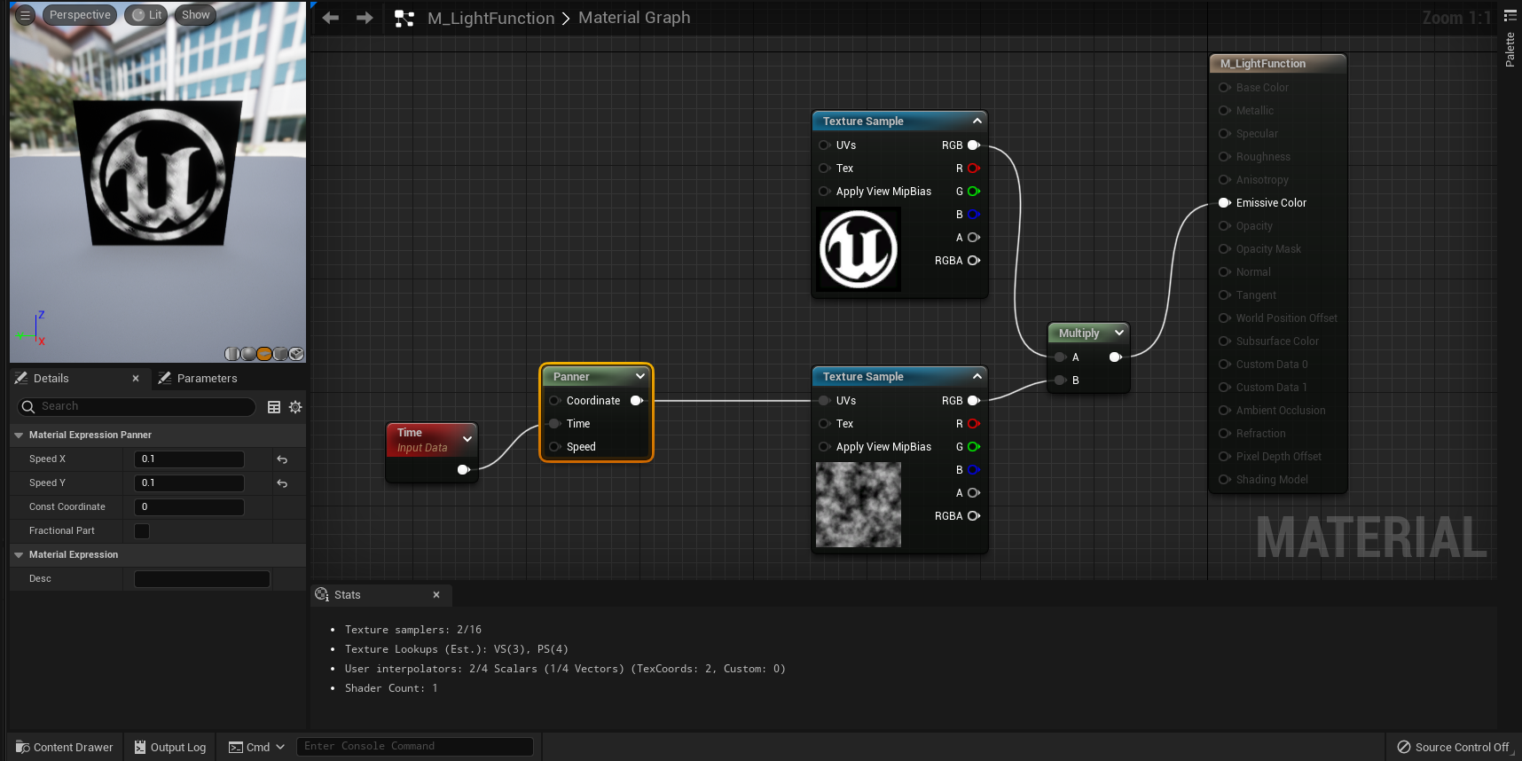1522x761 pixels.
Task: Click the top Texture Sample green G pin
Action: (x=974, y=192)
